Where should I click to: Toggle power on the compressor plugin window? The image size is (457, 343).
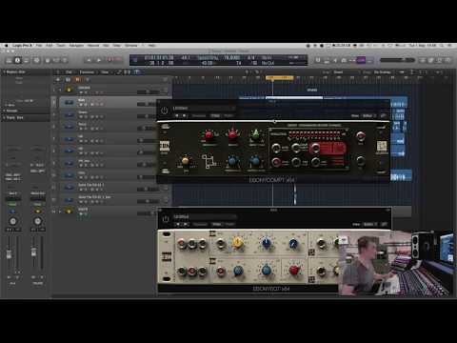[x=164, y=111]
